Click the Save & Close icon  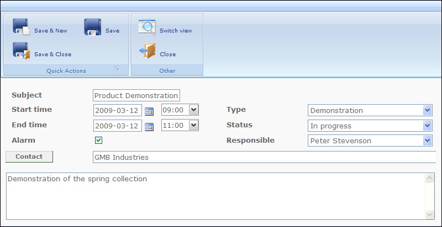coord(21,51)
